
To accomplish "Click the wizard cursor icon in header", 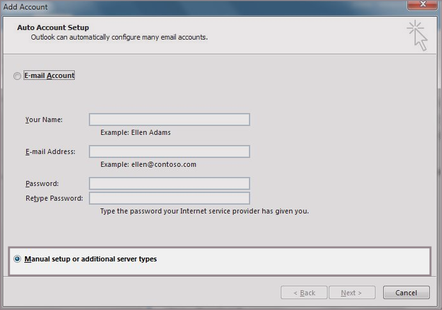I will tap(417, 35).
